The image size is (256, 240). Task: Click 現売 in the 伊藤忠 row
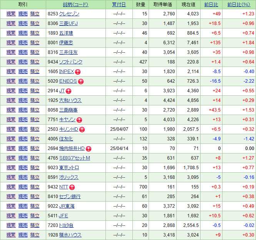[23, 43]
